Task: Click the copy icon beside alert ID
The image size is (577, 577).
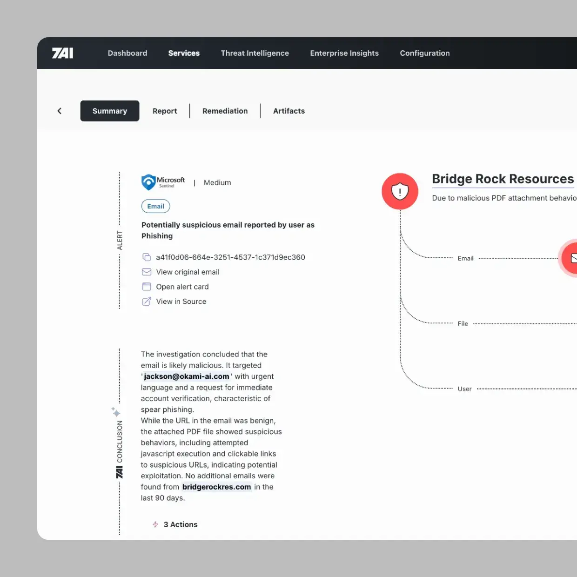Action: 147,257
